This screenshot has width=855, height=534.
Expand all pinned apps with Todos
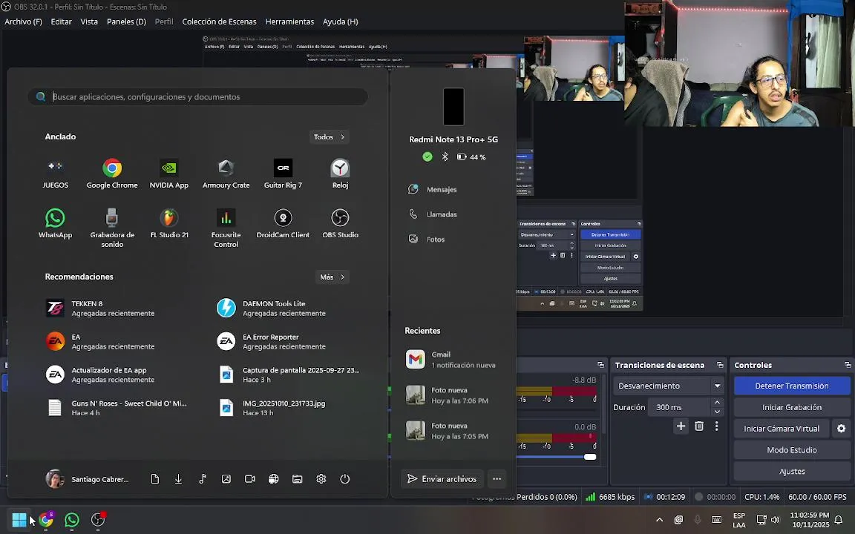(x=330, y=136)
